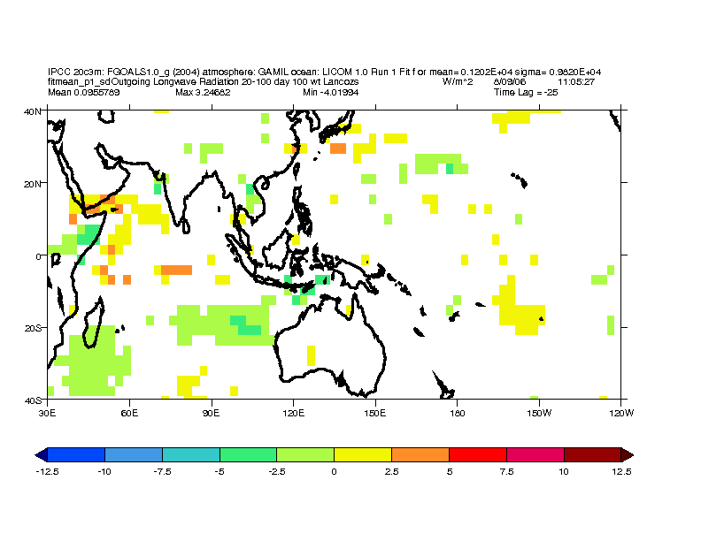Click the -12.5 colorbar label
The image size is (701, 541).
pyautogui.click(x=47, y=472)
